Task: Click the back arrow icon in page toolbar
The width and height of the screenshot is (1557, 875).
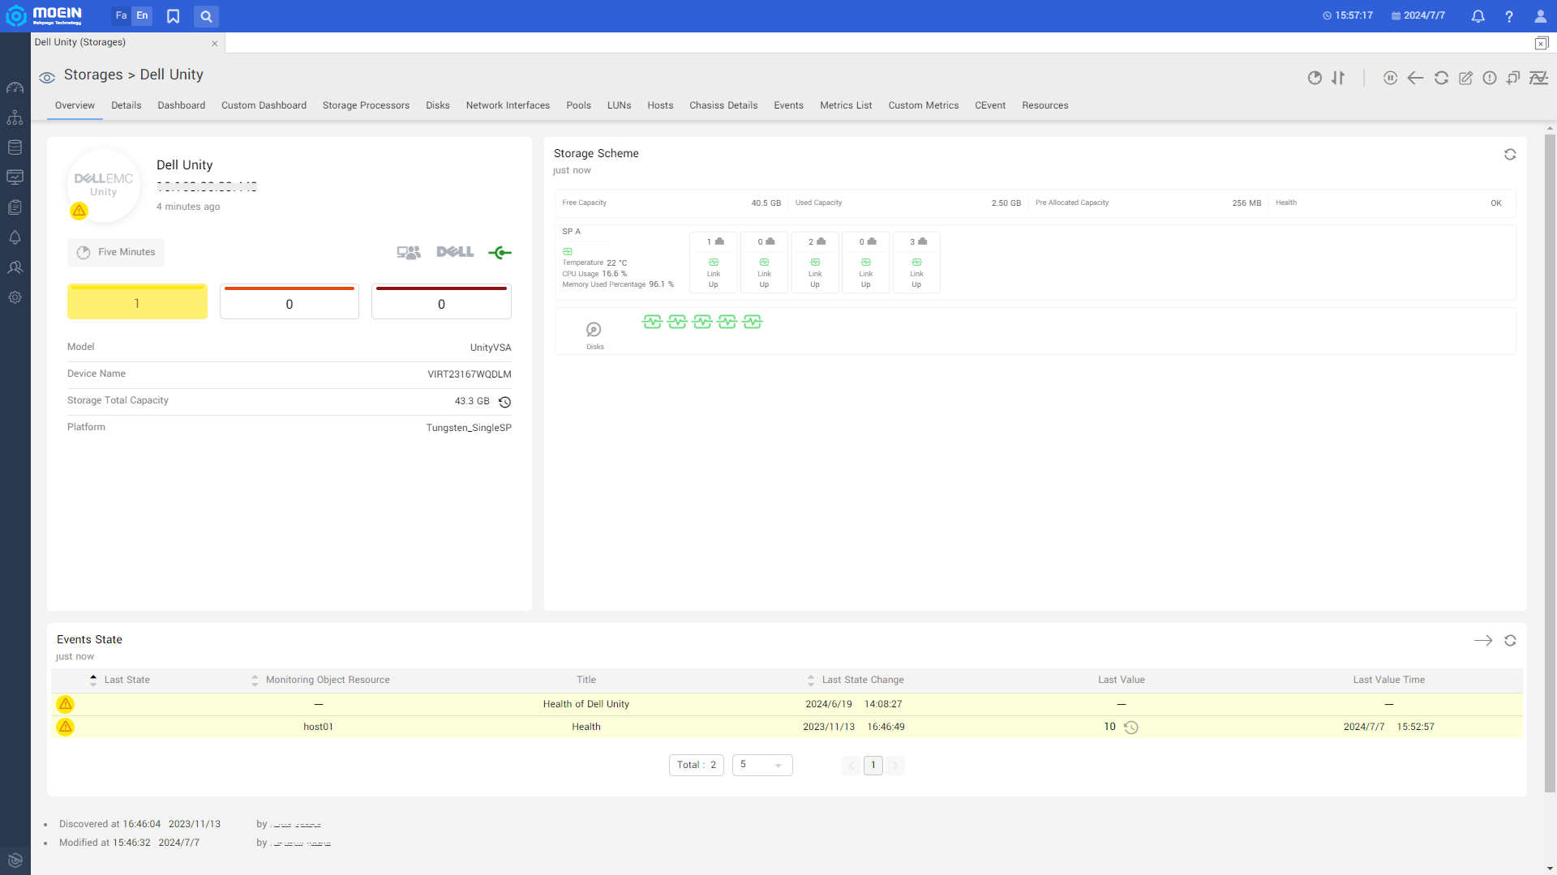Action: (x=1415, y=78)
